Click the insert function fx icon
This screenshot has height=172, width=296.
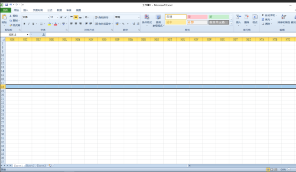[x=43, y=34]
